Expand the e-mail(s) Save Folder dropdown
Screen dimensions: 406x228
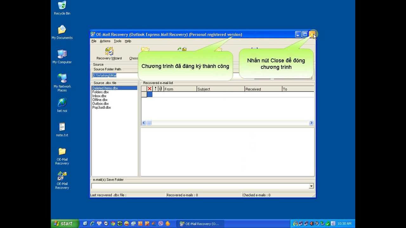point(311,186)
